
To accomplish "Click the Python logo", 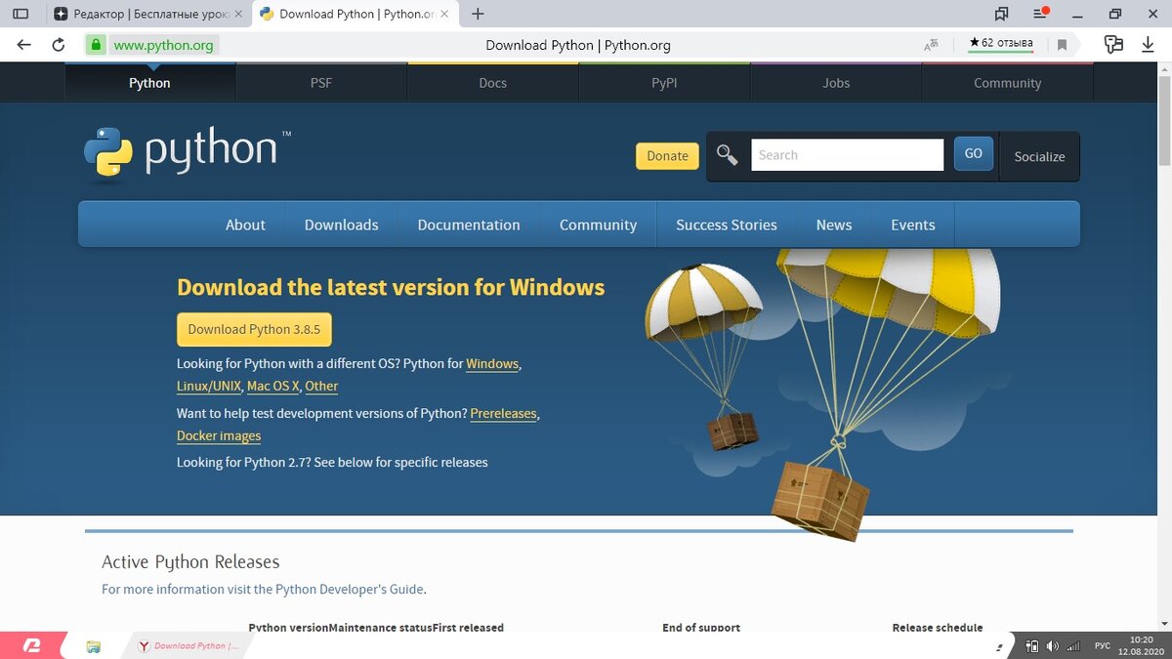I will click(x=188, y=154).
